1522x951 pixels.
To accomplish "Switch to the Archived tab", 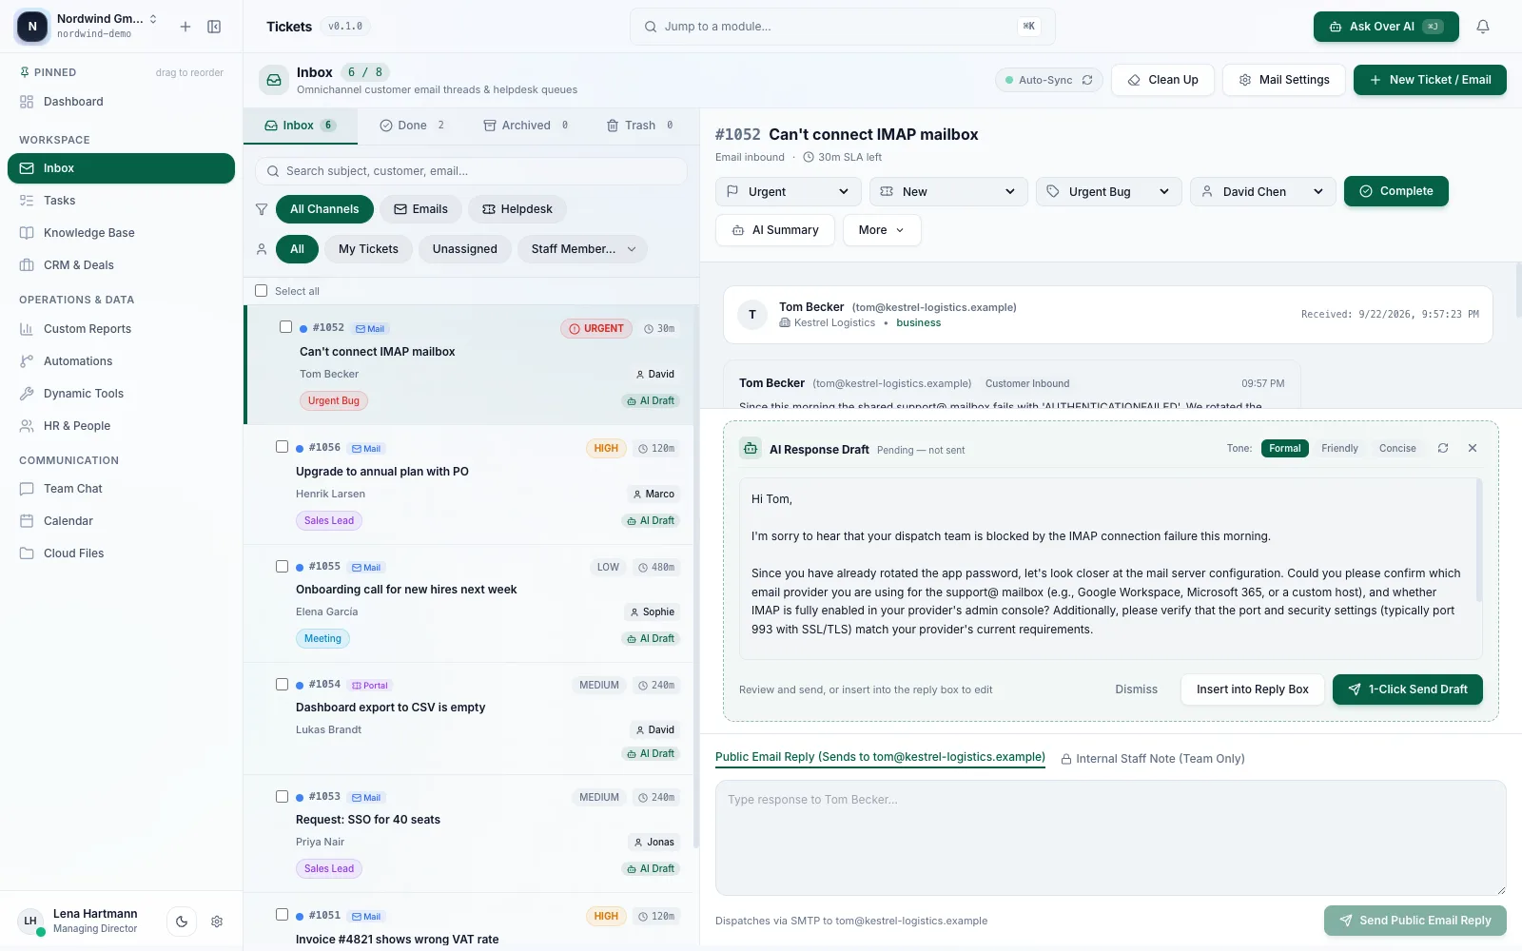I will click(x=526, y=126).
